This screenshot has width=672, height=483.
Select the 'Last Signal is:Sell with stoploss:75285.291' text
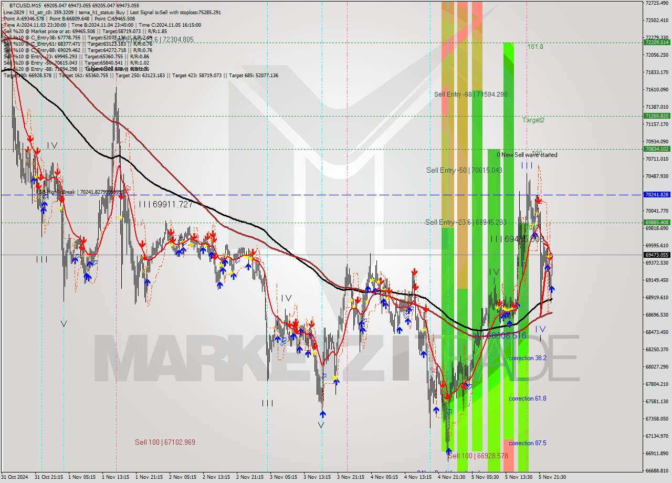click(175, 12)
